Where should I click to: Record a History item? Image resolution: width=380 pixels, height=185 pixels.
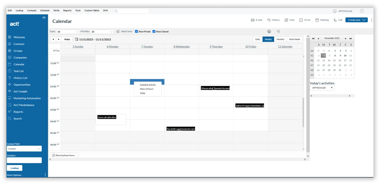tap(273, 20)
